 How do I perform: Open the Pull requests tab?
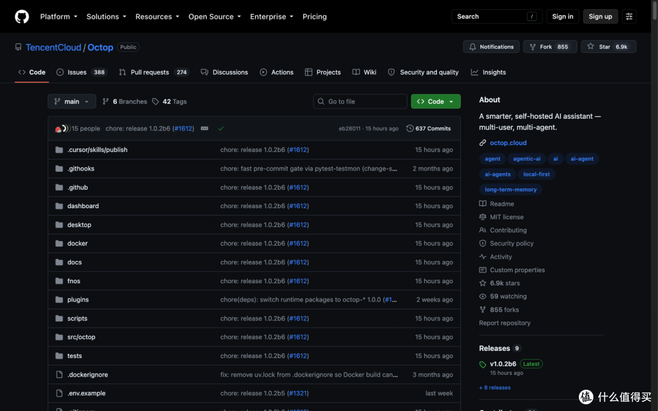(154, 72)
